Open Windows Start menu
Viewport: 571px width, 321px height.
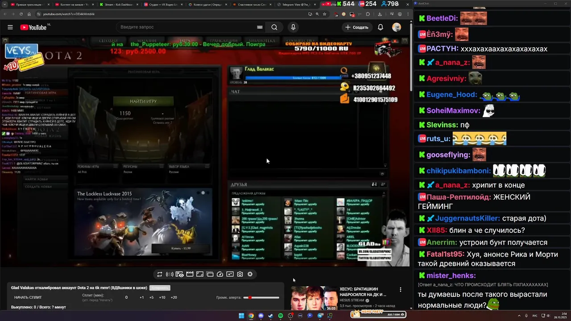241,316
